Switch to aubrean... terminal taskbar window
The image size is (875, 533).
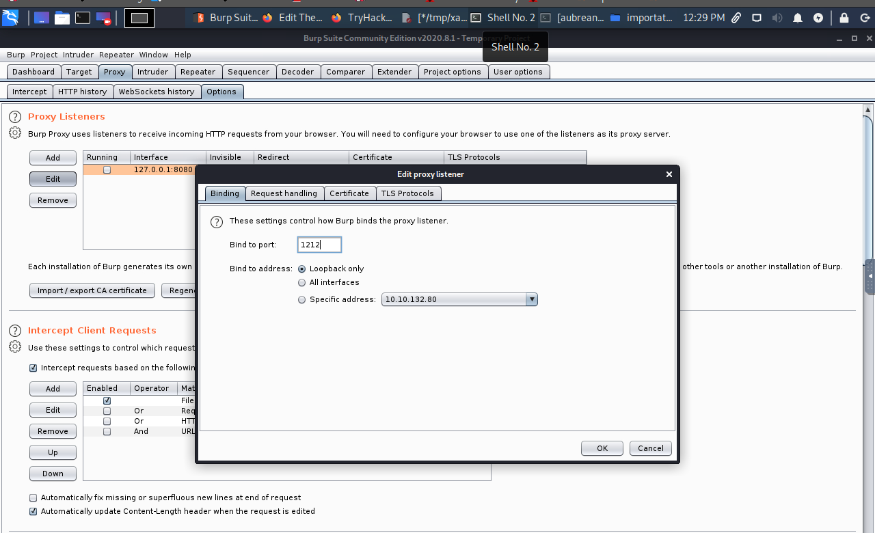click(x=572, y=18)
